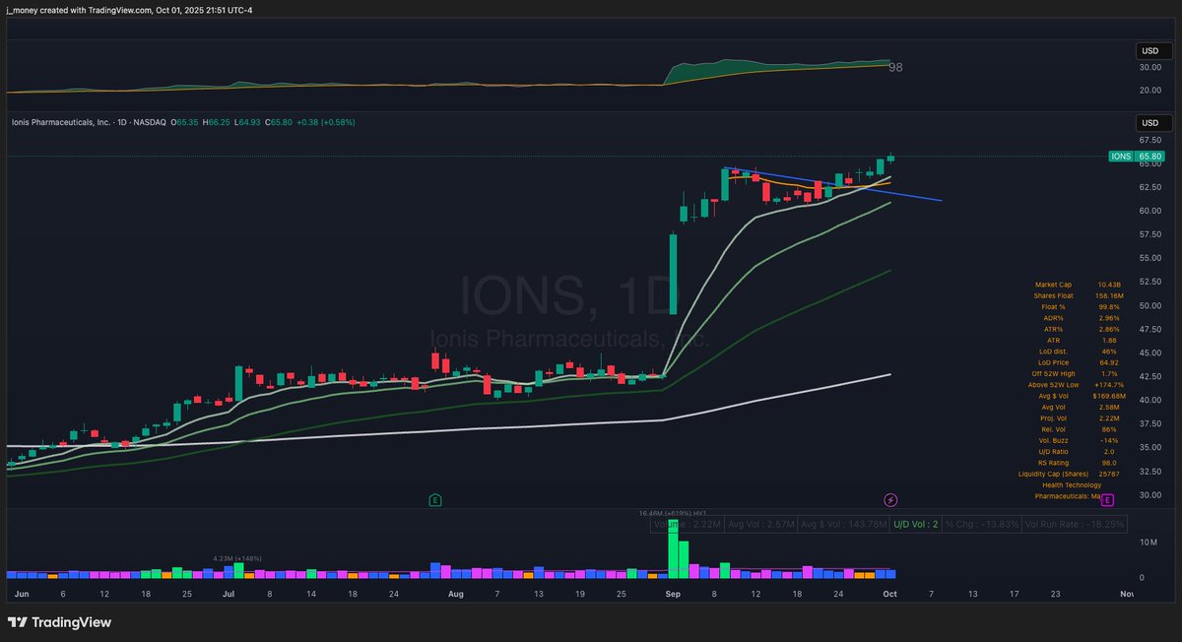
Task: Click the Vol Run Rate : -18.25% cell
Action: click(x=1074, y=525)
